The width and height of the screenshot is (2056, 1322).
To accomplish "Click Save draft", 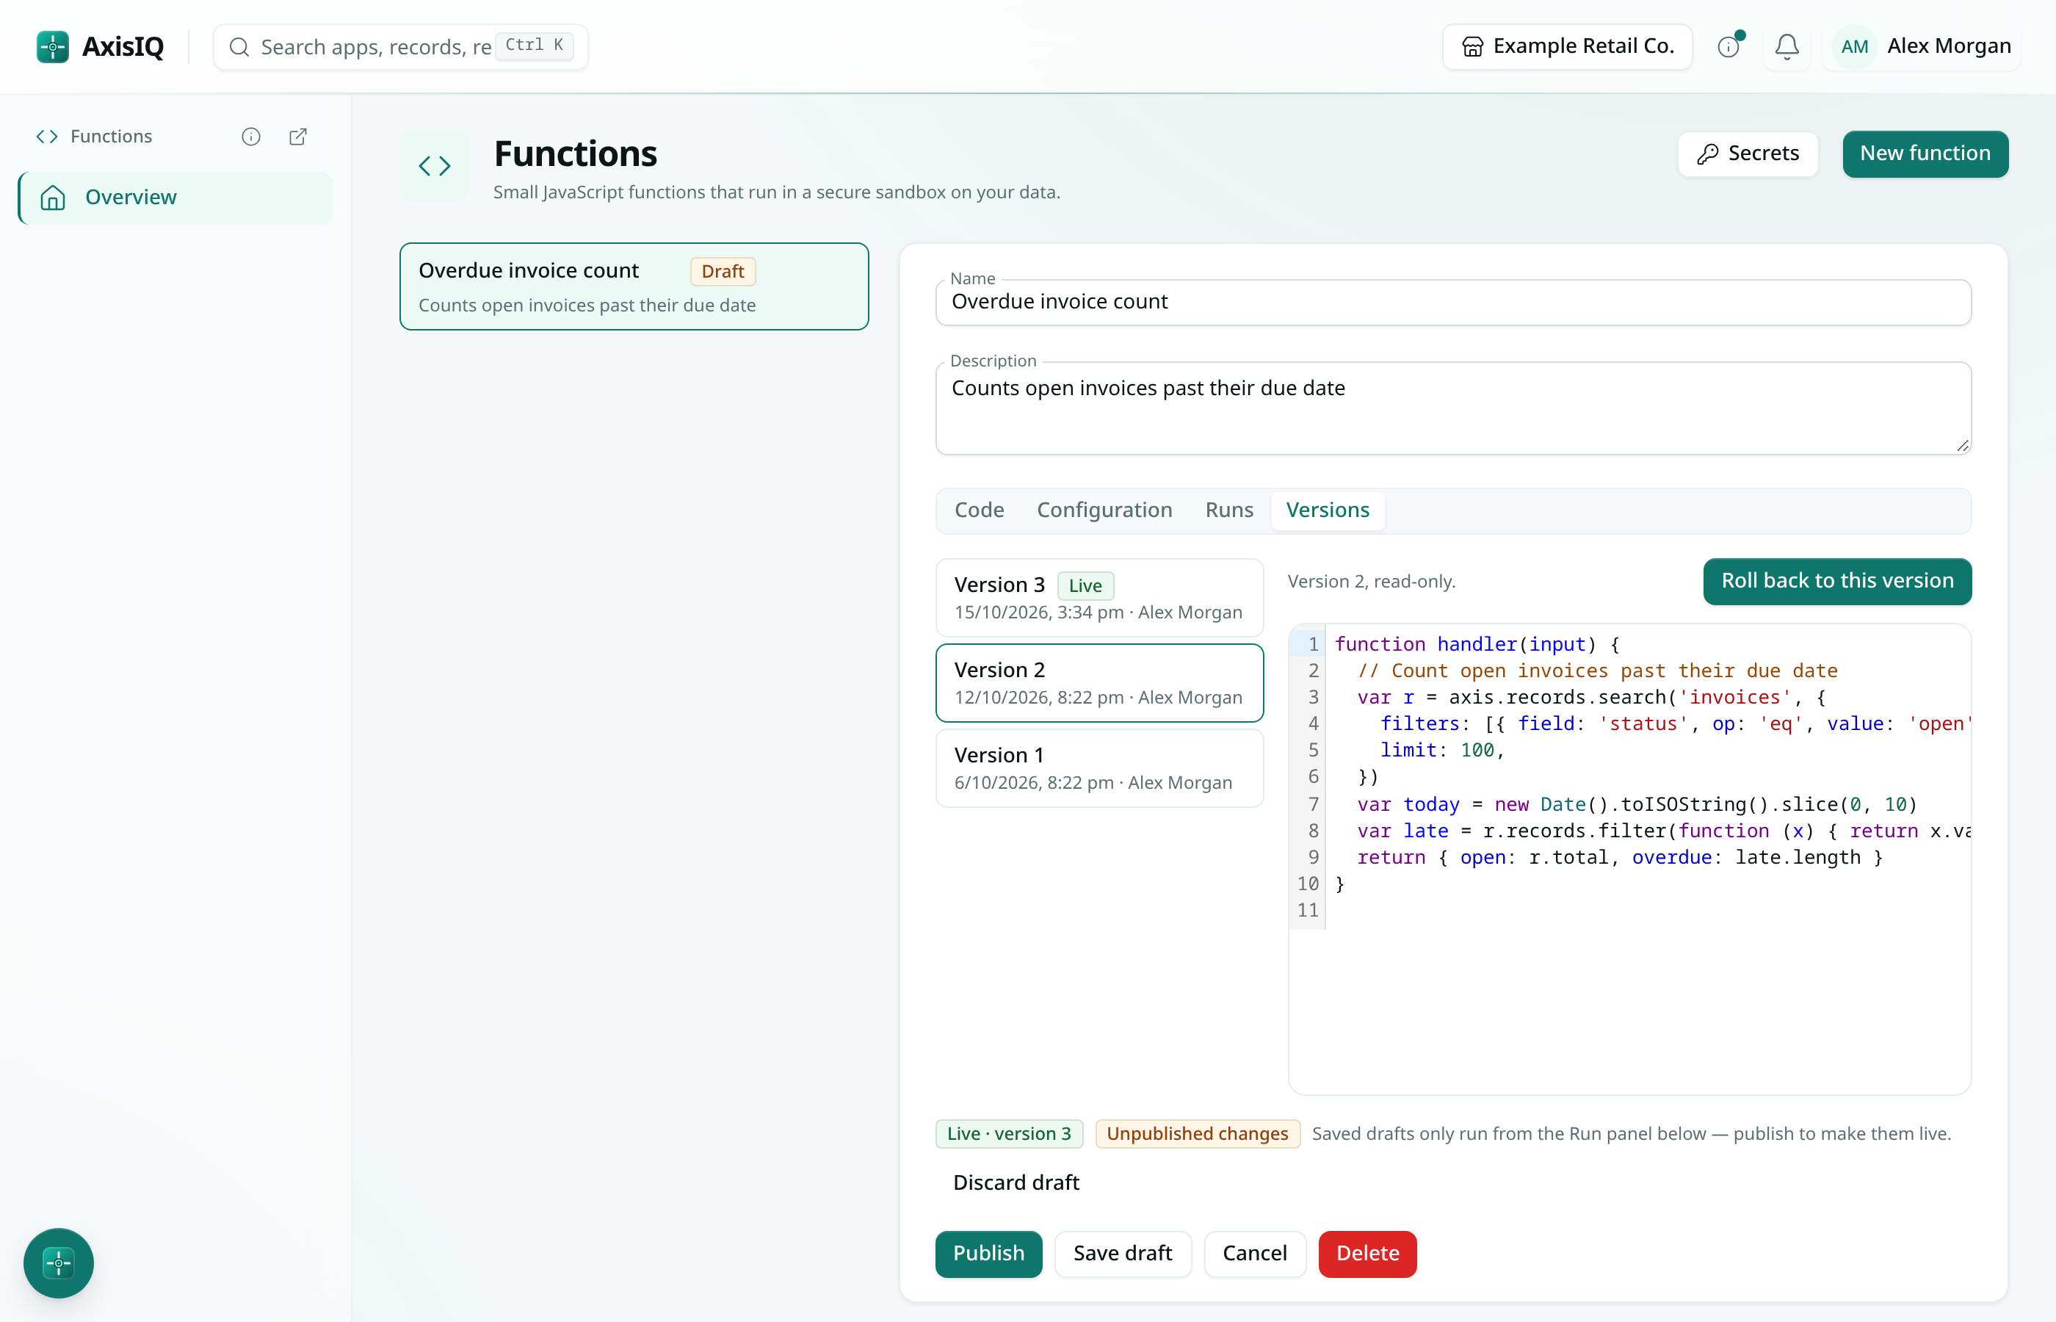I will point(1123,1253).
